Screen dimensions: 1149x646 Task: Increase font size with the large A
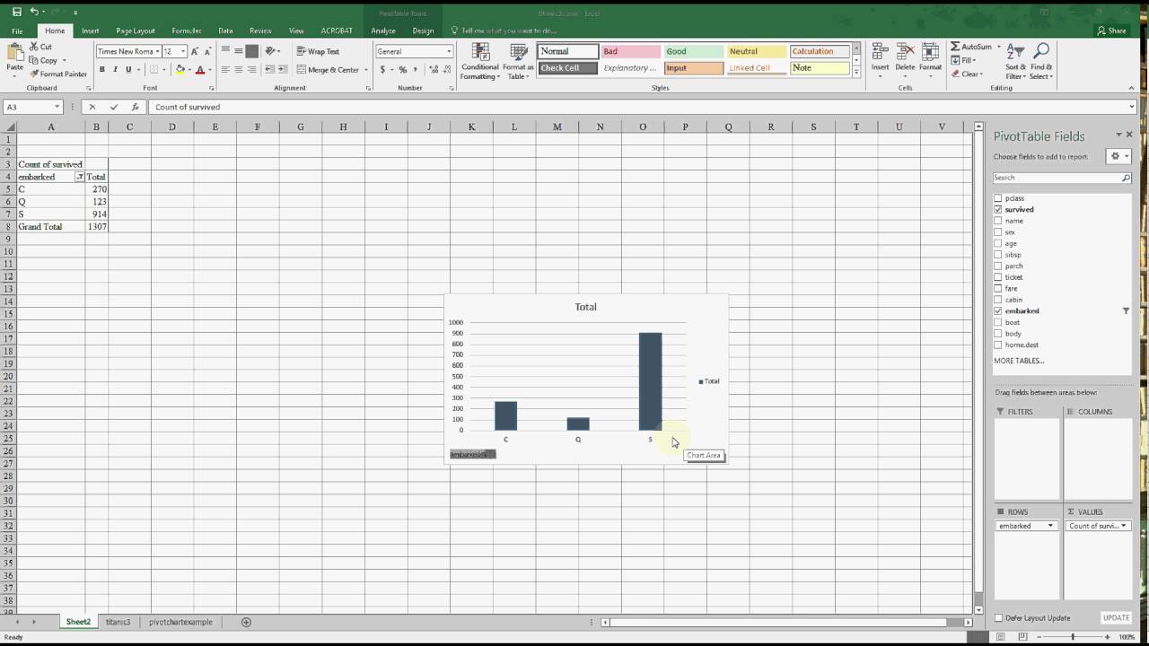(x=195, y=51)
